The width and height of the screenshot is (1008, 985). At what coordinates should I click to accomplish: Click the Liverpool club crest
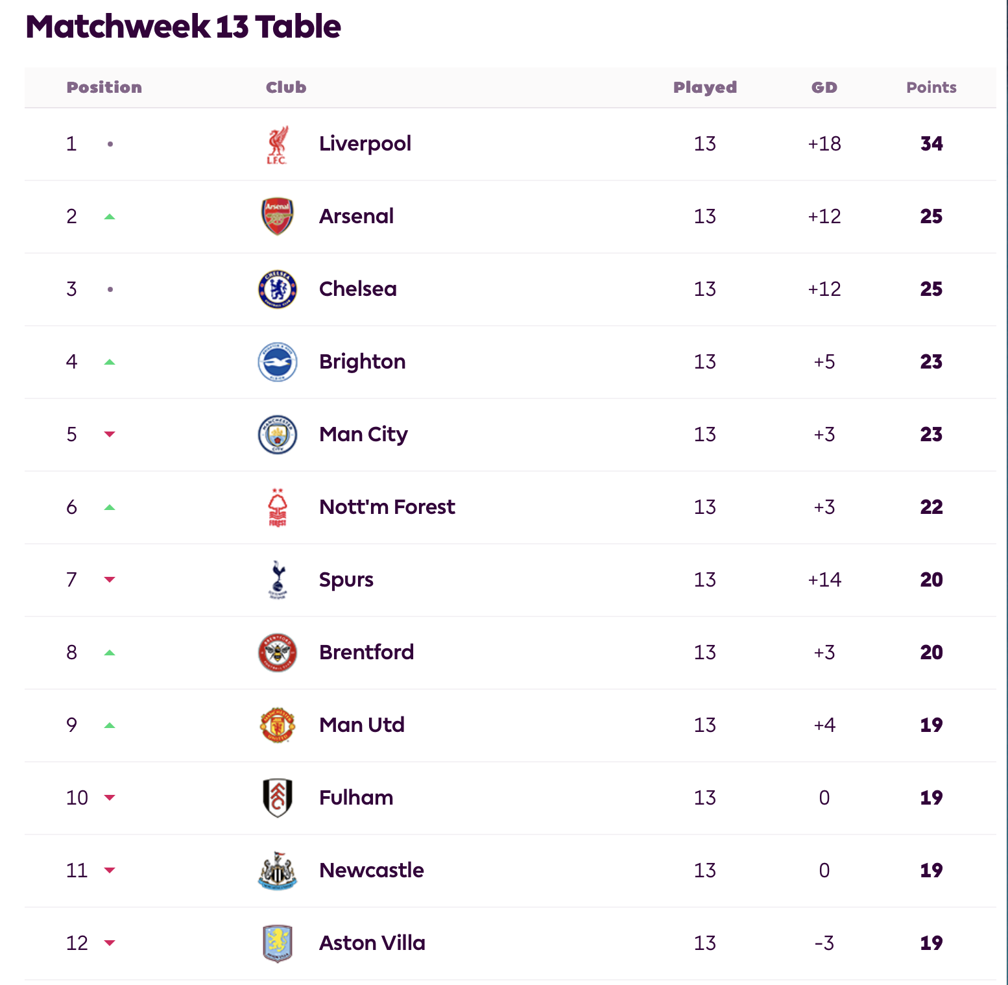click(x=278, y=144)
